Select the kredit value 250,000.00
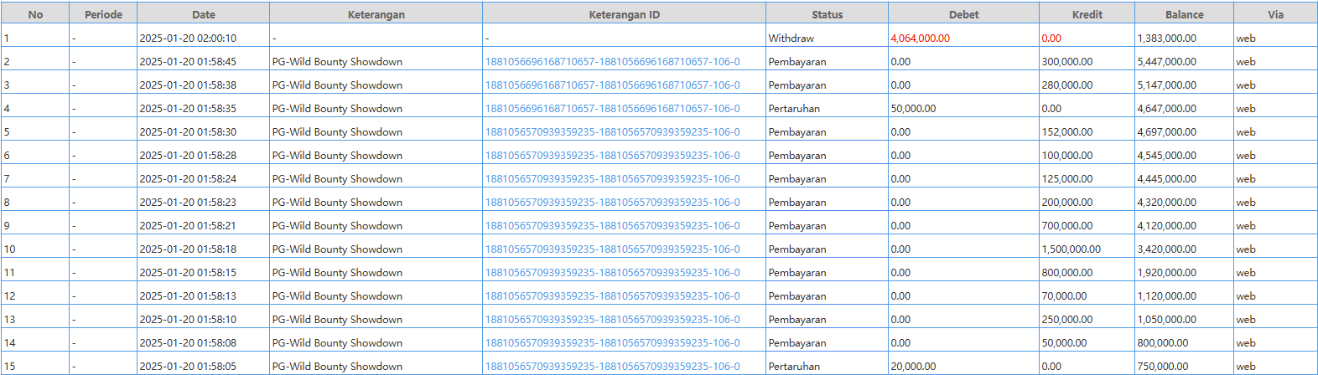The width and height of the screenshot is (1318, 375). [x=1067, y=320]
